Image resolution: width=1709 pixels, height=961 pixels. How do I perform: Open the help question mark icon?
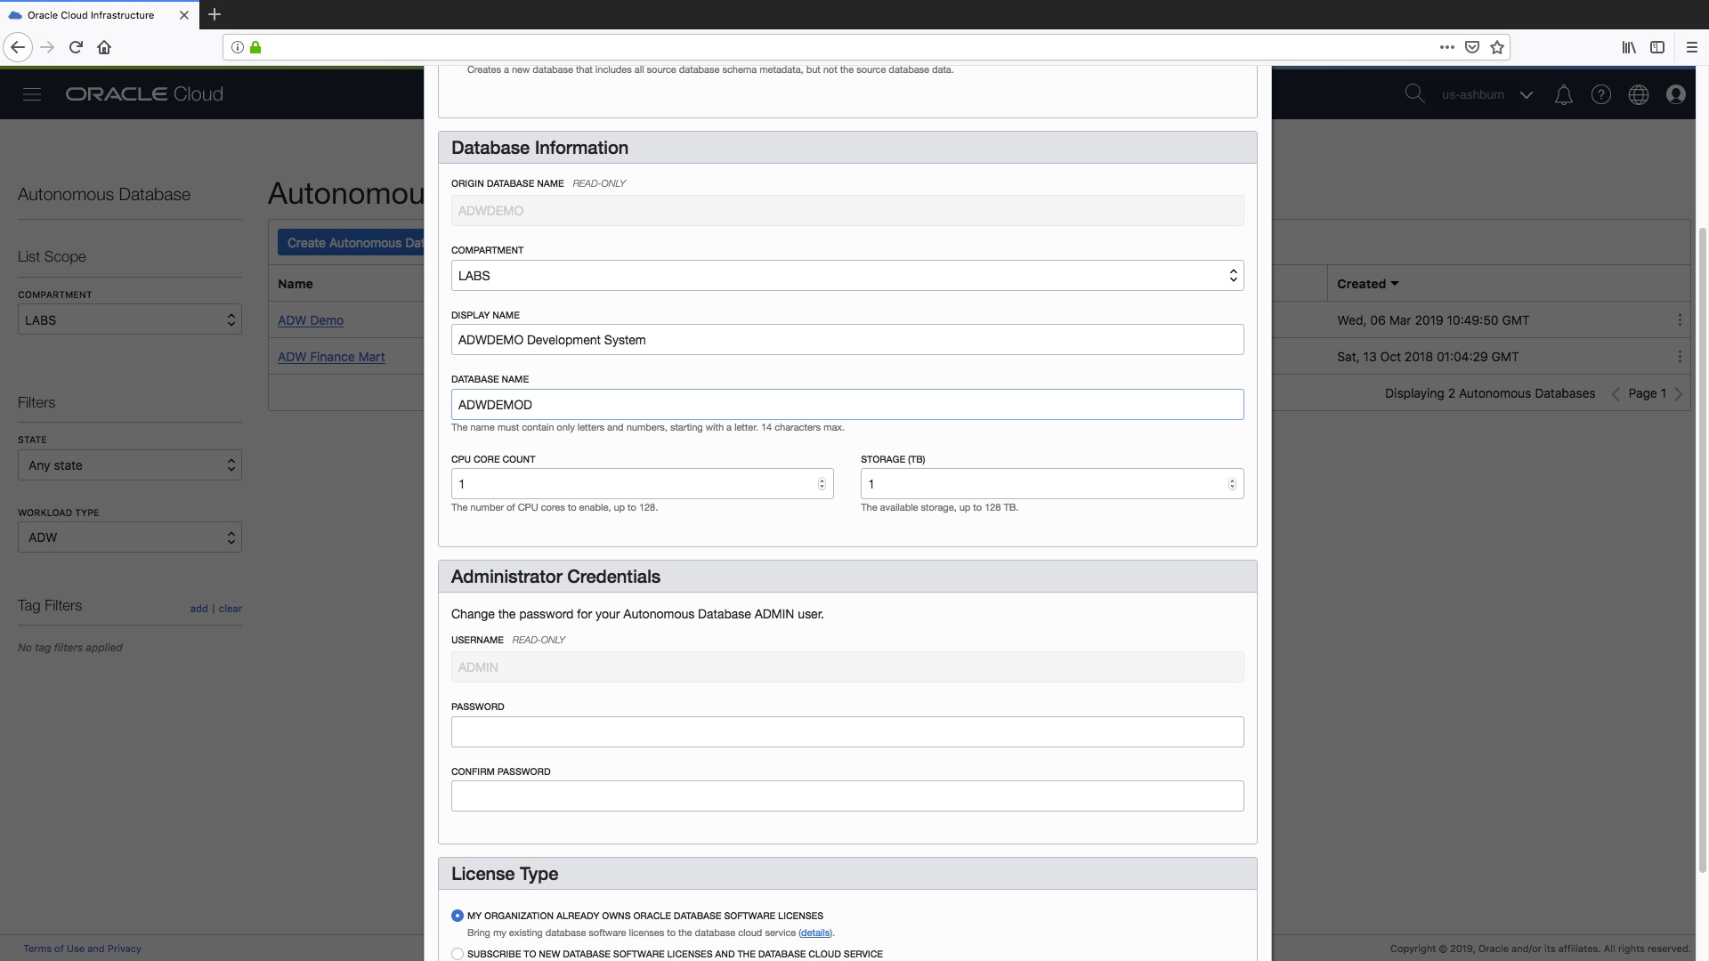(1601, 93)
